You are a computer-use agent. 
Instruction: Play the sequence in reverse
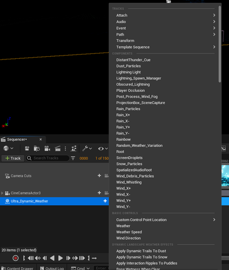pos(52,258)
